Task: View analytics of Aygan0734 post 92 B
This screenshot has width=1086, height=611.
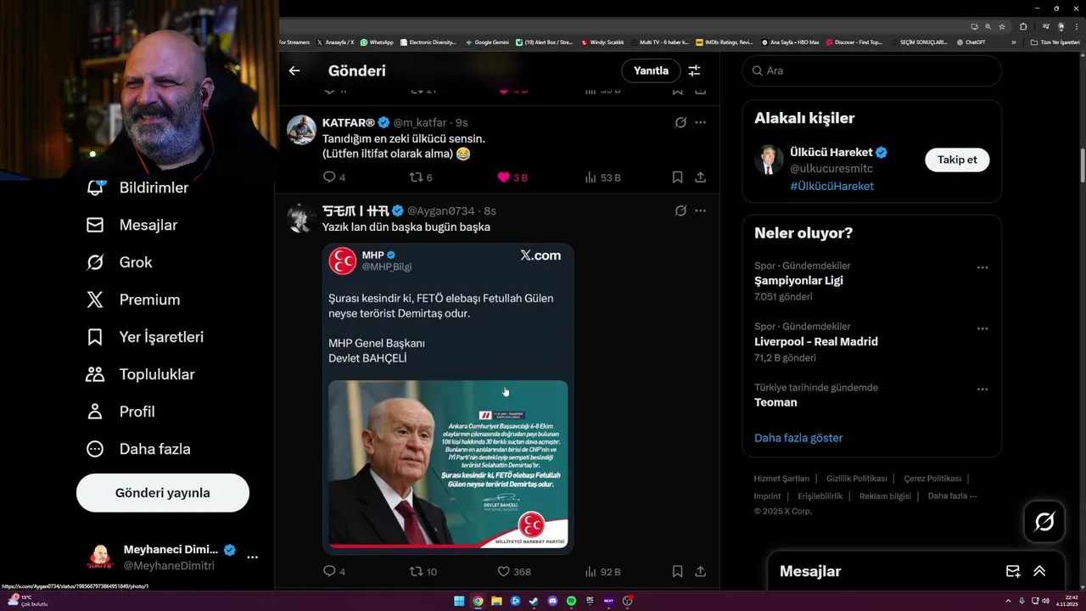Action: click(x=602, y=571)
